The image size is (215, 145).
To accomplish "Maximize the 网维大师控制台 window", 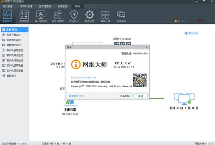I will coord(204,1).
